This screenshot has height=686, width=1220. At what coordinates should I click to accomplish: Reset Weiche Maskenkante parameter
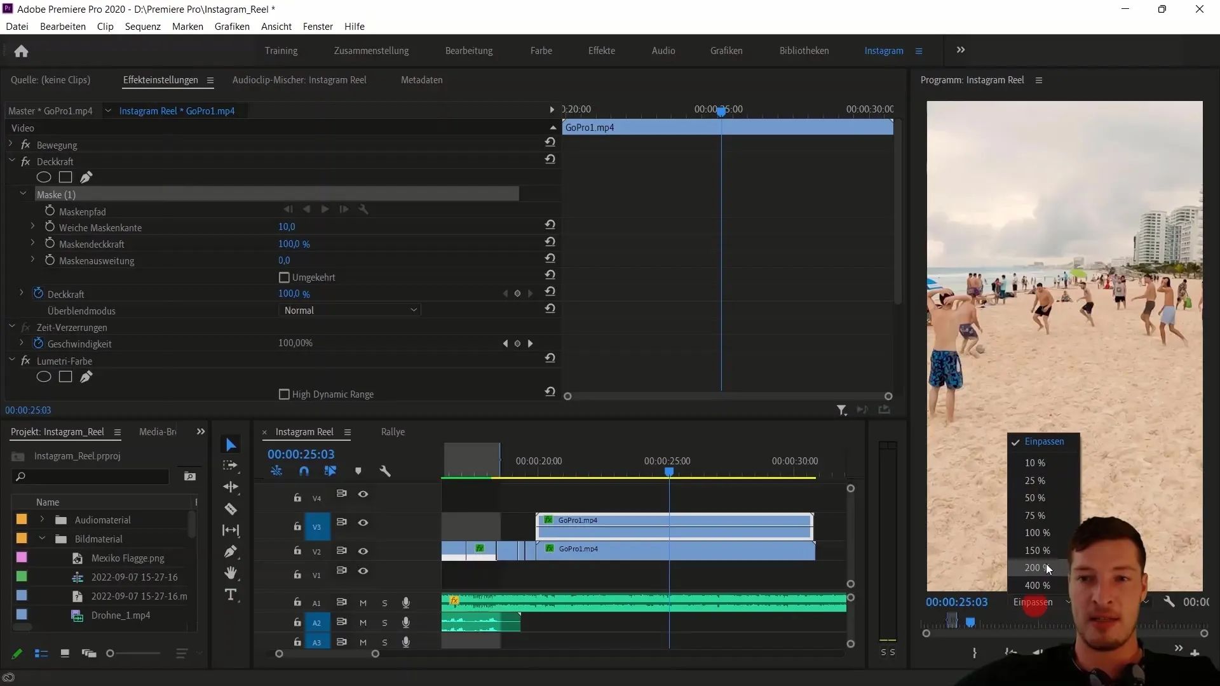(550, 225)
